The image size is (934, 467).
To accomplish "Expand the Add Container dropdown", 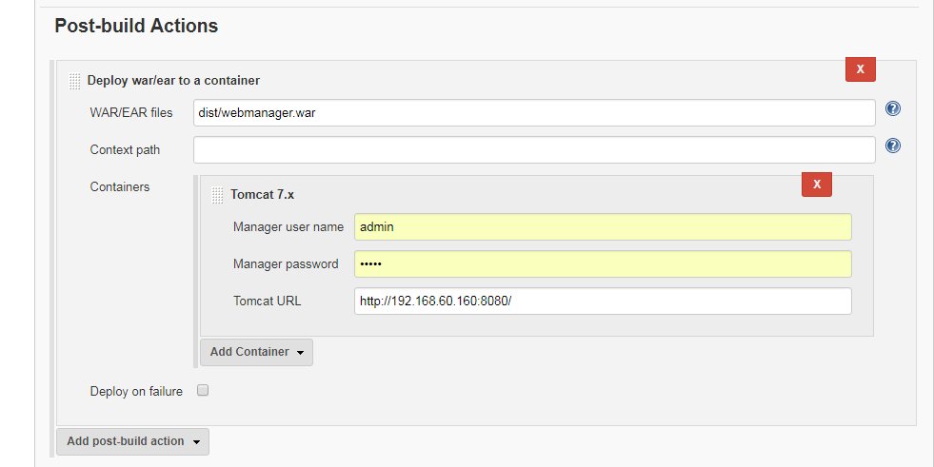I will click(256, 352).
